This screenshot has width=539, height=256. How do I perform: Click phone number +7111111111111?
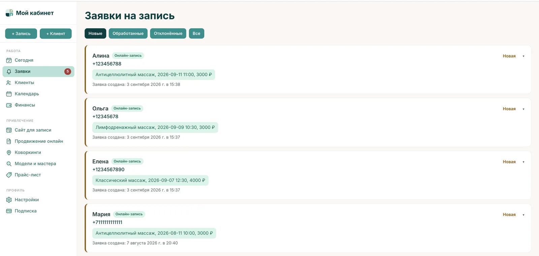[x=107, y=222]
